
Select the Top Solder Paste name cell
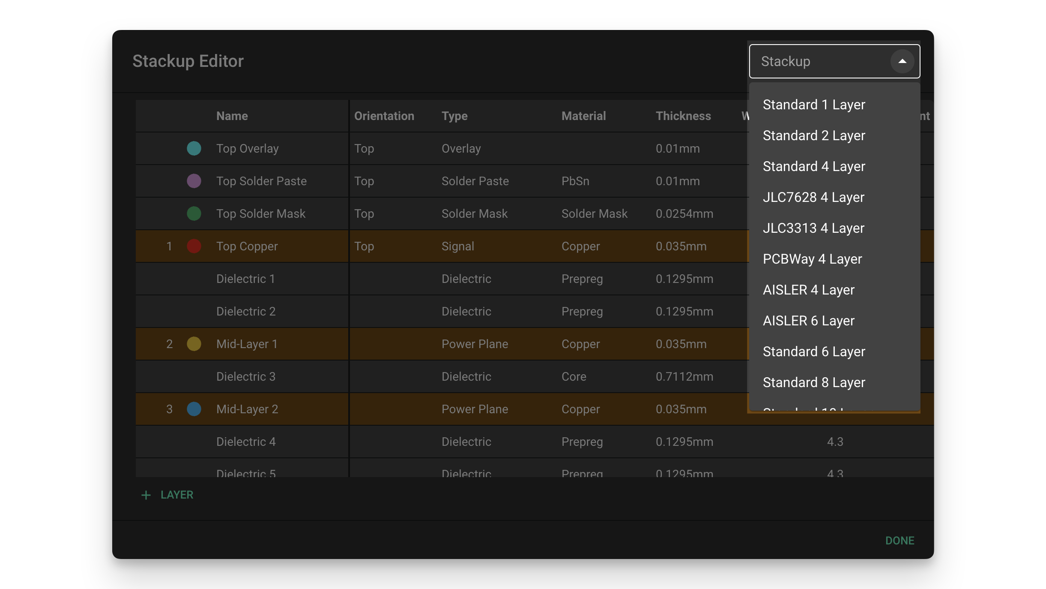point(261,181)
